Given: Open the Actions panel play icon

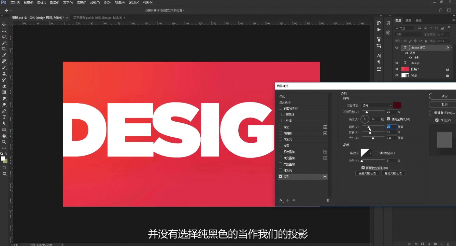Looking at the screenshot, I should (379, 30).
